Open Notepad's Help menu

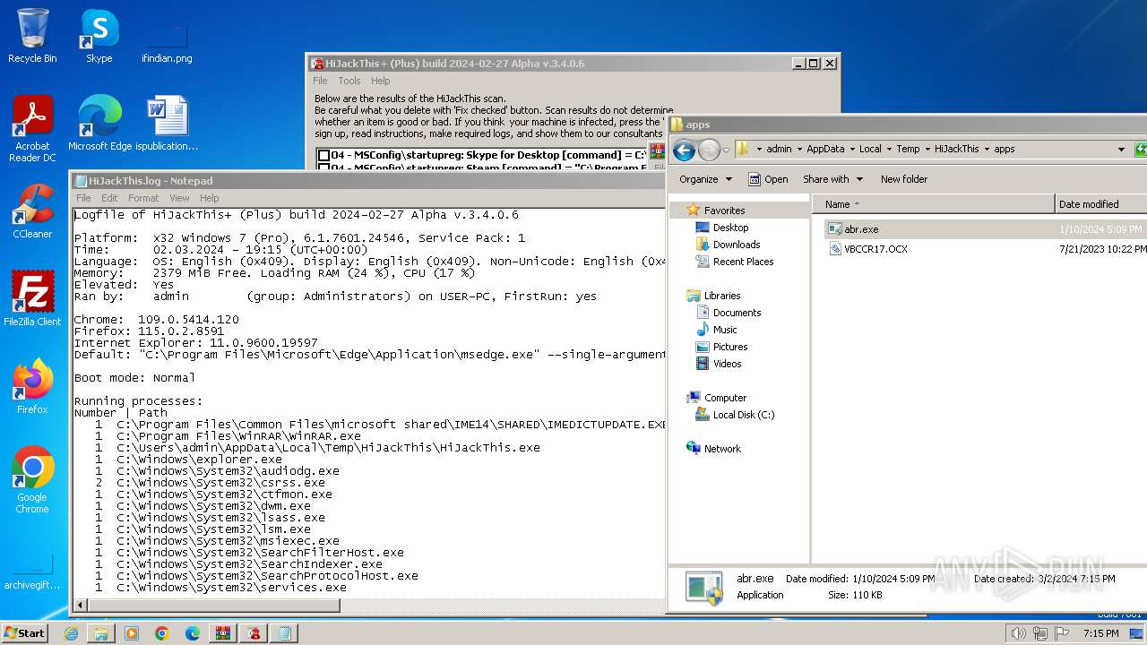point(209,198)
